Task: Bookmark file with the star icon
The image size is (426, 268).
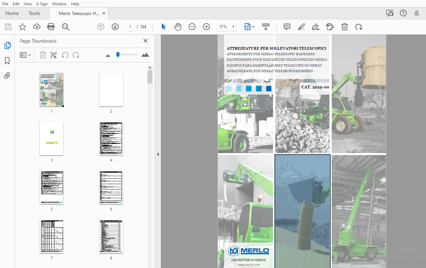Action: click(x=22, y=27)
